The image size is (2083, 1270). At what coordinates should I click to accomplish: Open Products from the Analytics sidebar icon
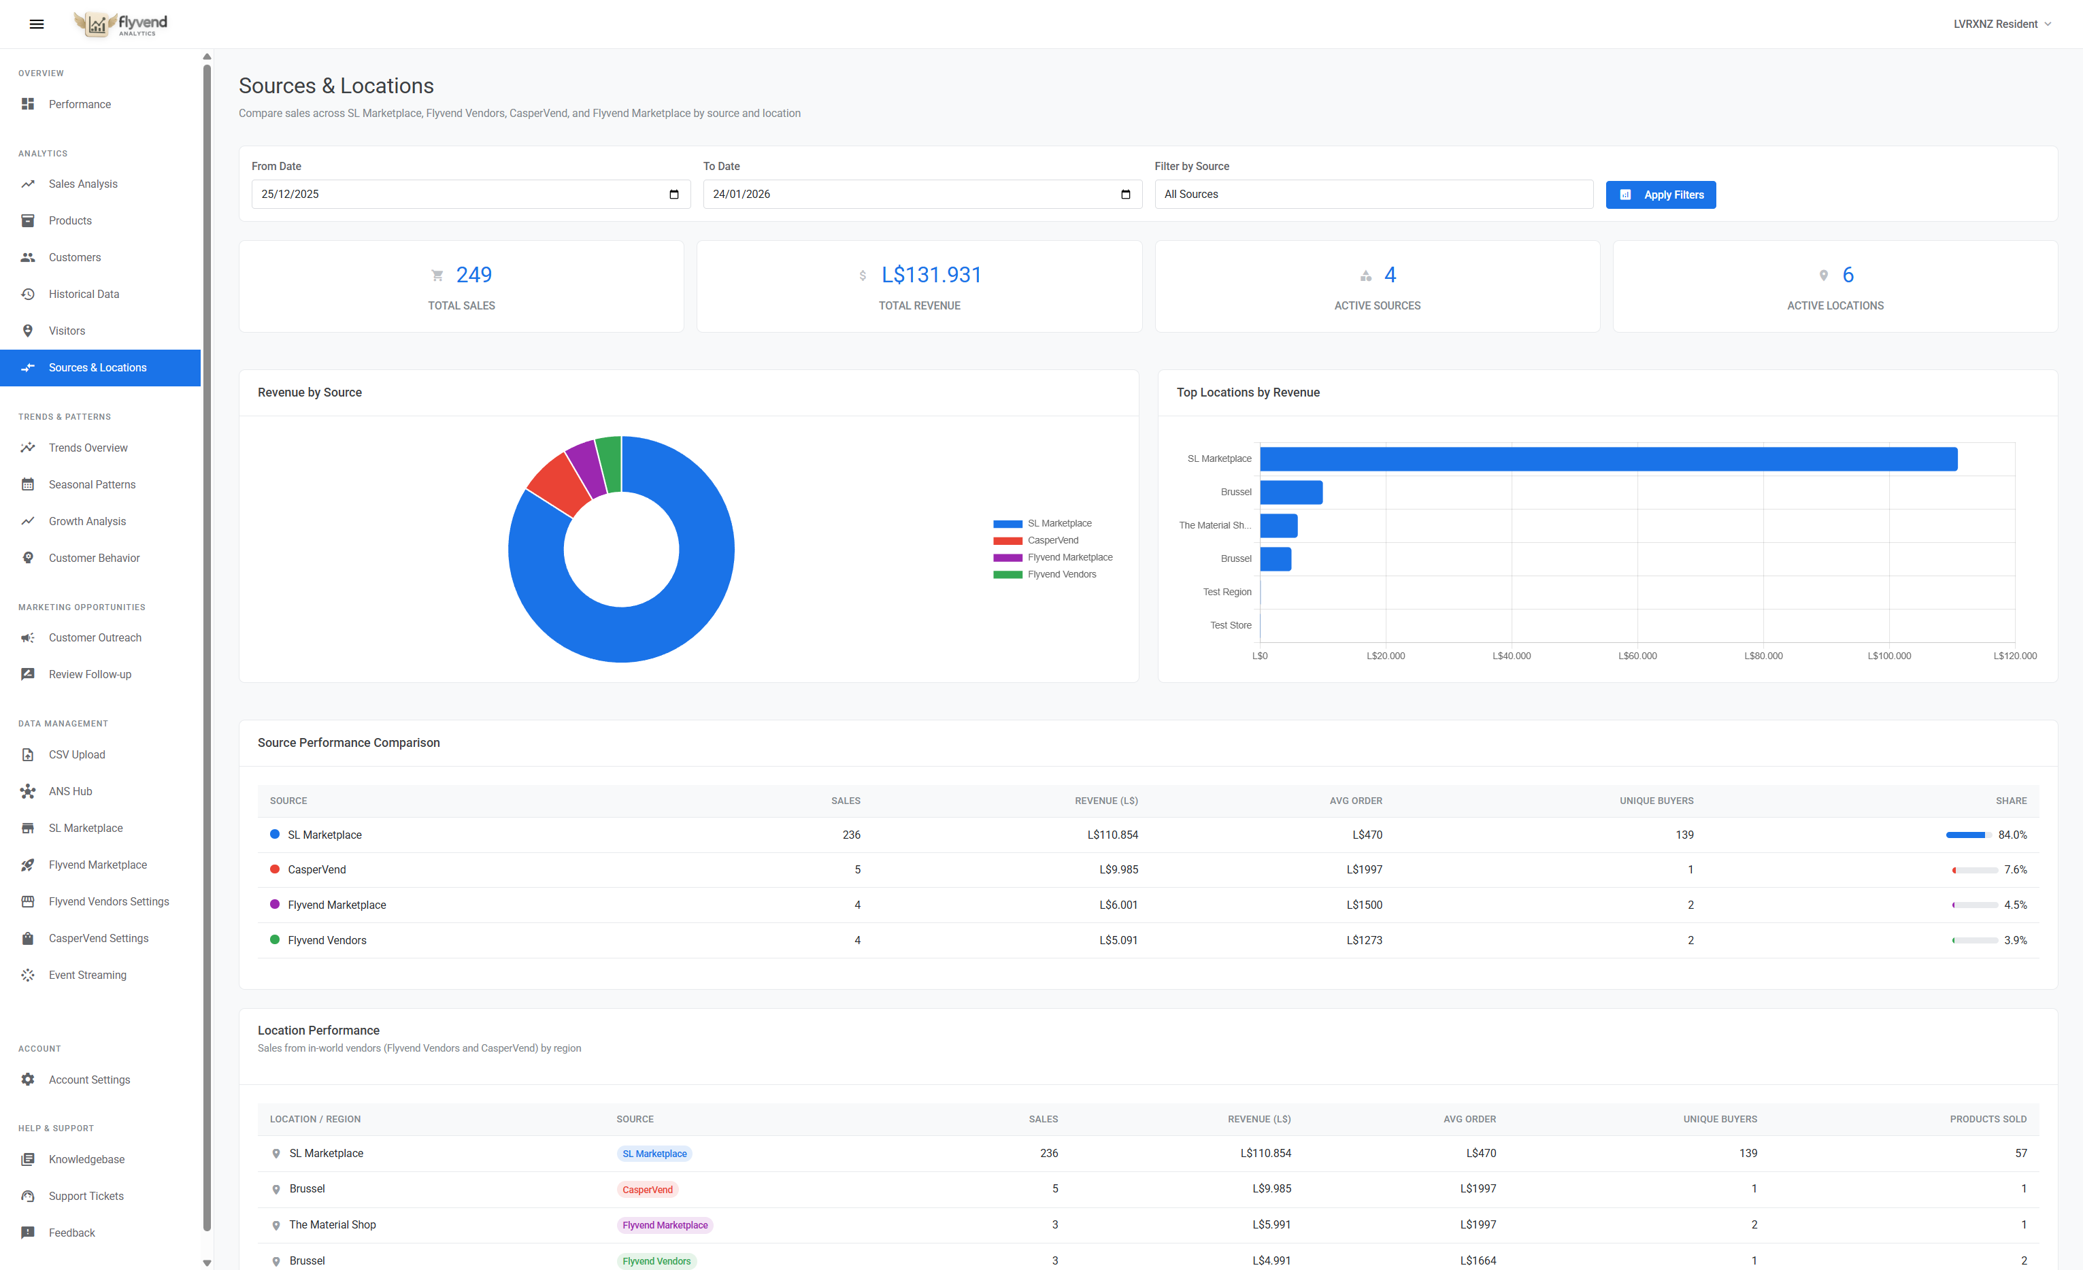click(x=28, y=220)
